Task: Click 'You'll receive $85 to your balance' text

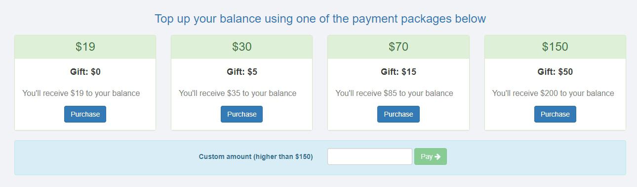Action: pos(394,93)
